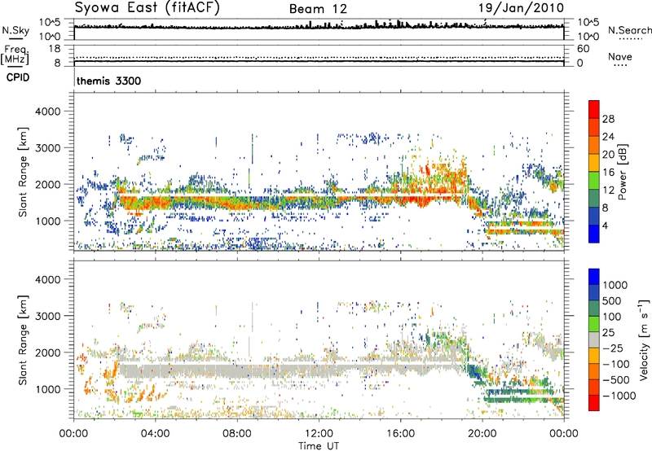Screen dimensions: 652x451
Task: Click the red -1000 velocity colorbar segment
Action: [x=594, y=403]
